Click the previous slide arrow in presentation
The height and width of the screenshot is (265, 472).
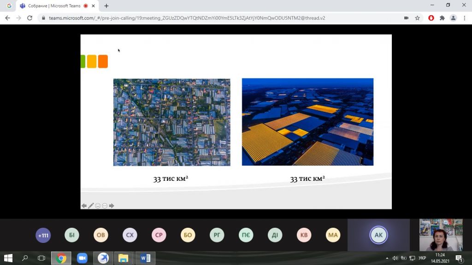(x=84, y=206)
